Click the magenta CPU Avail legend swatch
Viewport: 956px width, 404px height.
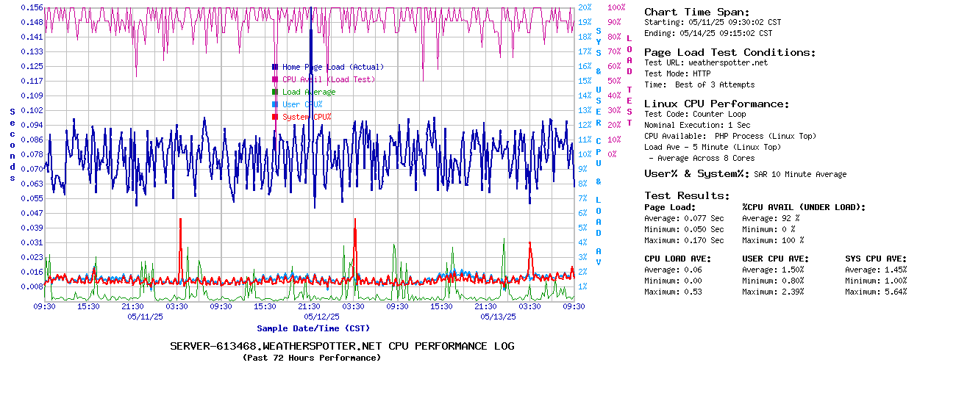coord(275,79)
